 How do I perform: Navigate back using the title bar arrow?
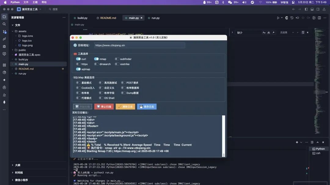[294, 9]
